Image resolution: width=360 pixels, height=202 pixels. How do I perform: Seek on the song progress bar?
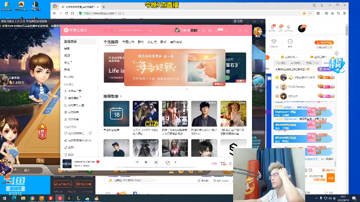coord(156,167)
